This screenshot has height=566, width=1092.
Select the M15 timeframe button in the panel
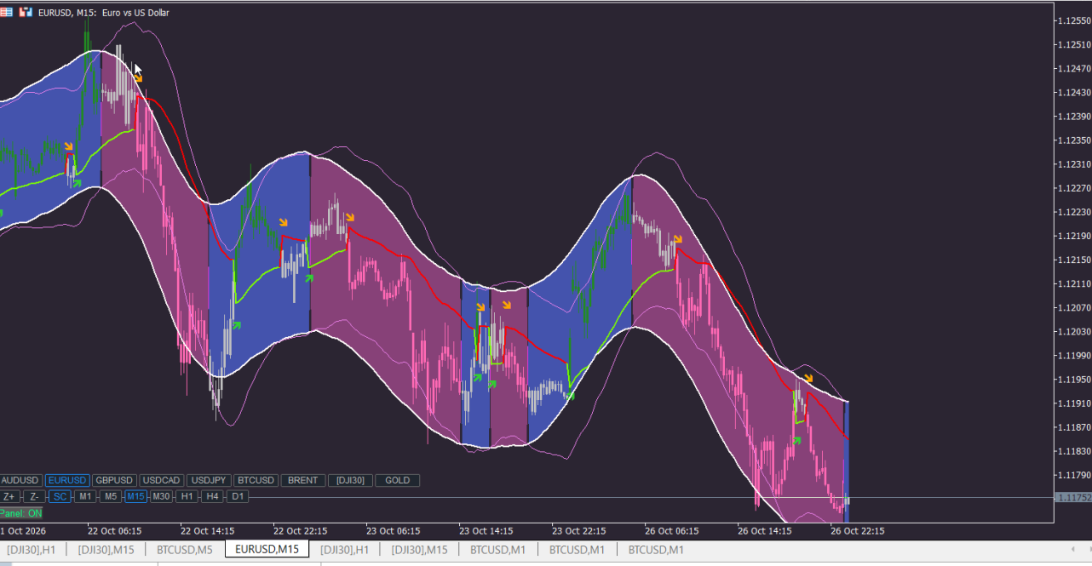[x=136, y=496]
